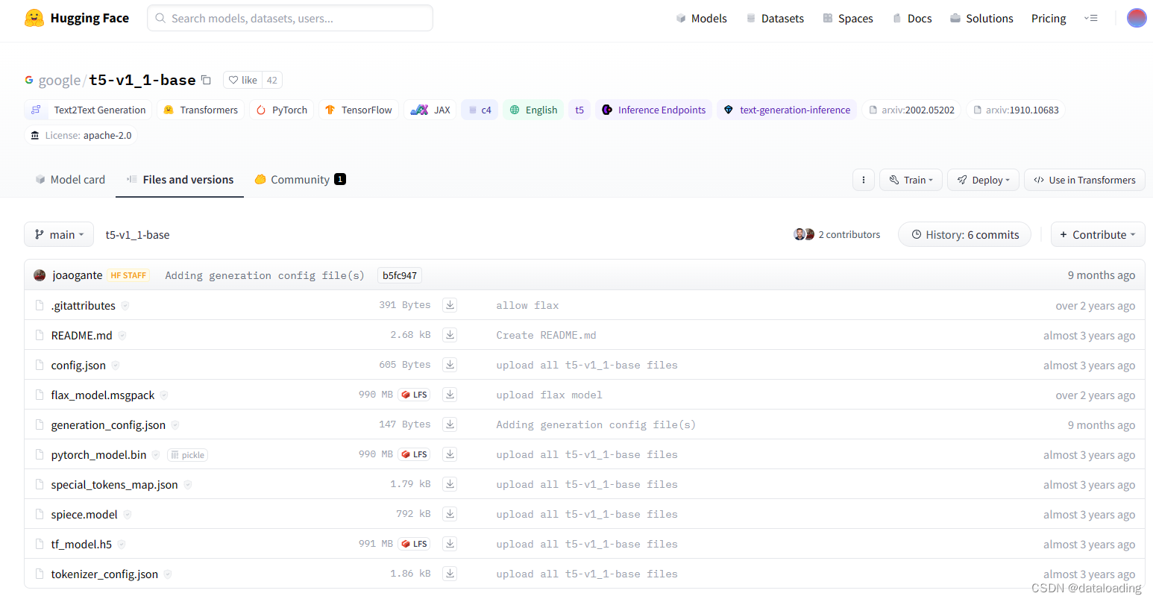The image size is (1153, 602).
Task: Open the google organization link
Action: point(59,80)
